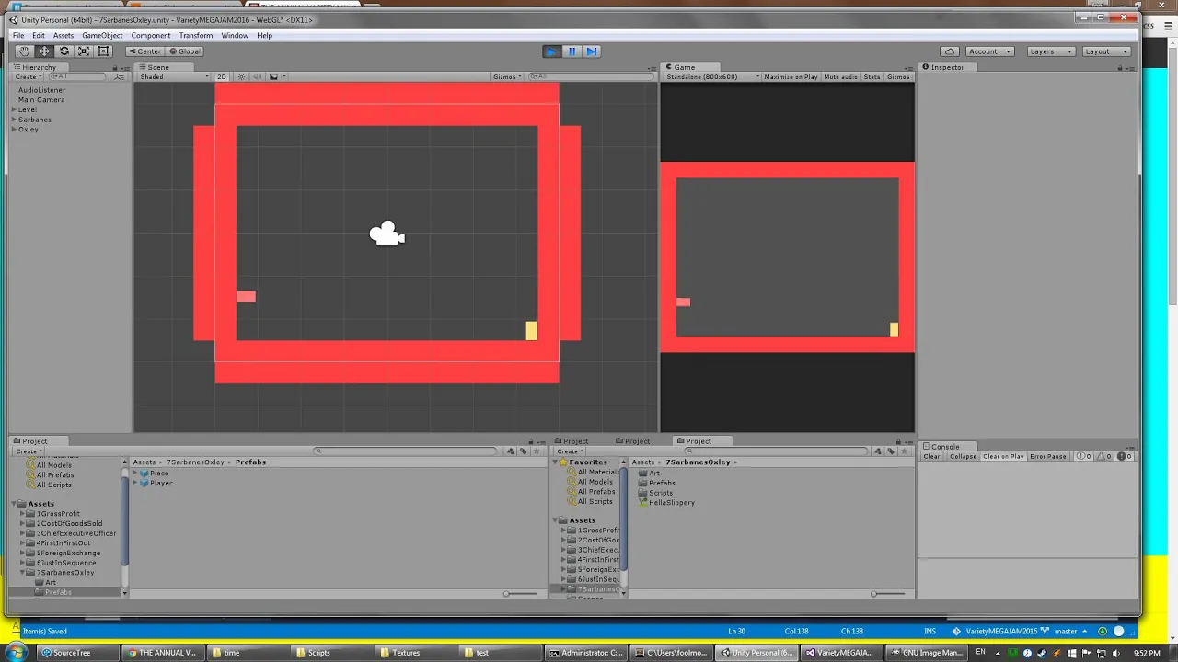The image size is (1178, 662).
Task: Open the GameObject menu
Action: click(102, 35)
